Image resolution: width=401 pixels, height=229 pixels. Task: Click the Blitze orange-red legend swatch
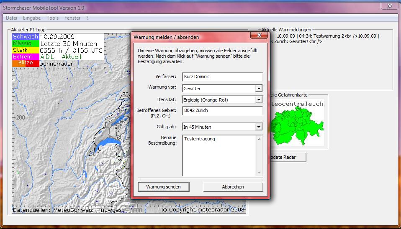click(x=25, y=63)
